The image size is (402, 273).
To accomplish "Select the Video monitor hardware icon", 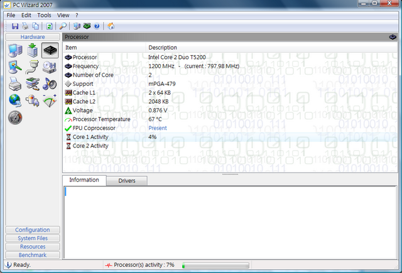I will [x=15, y=67].
